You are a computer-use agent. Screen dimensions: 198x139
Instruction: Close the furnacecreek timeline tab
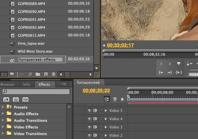pos(103,82)
